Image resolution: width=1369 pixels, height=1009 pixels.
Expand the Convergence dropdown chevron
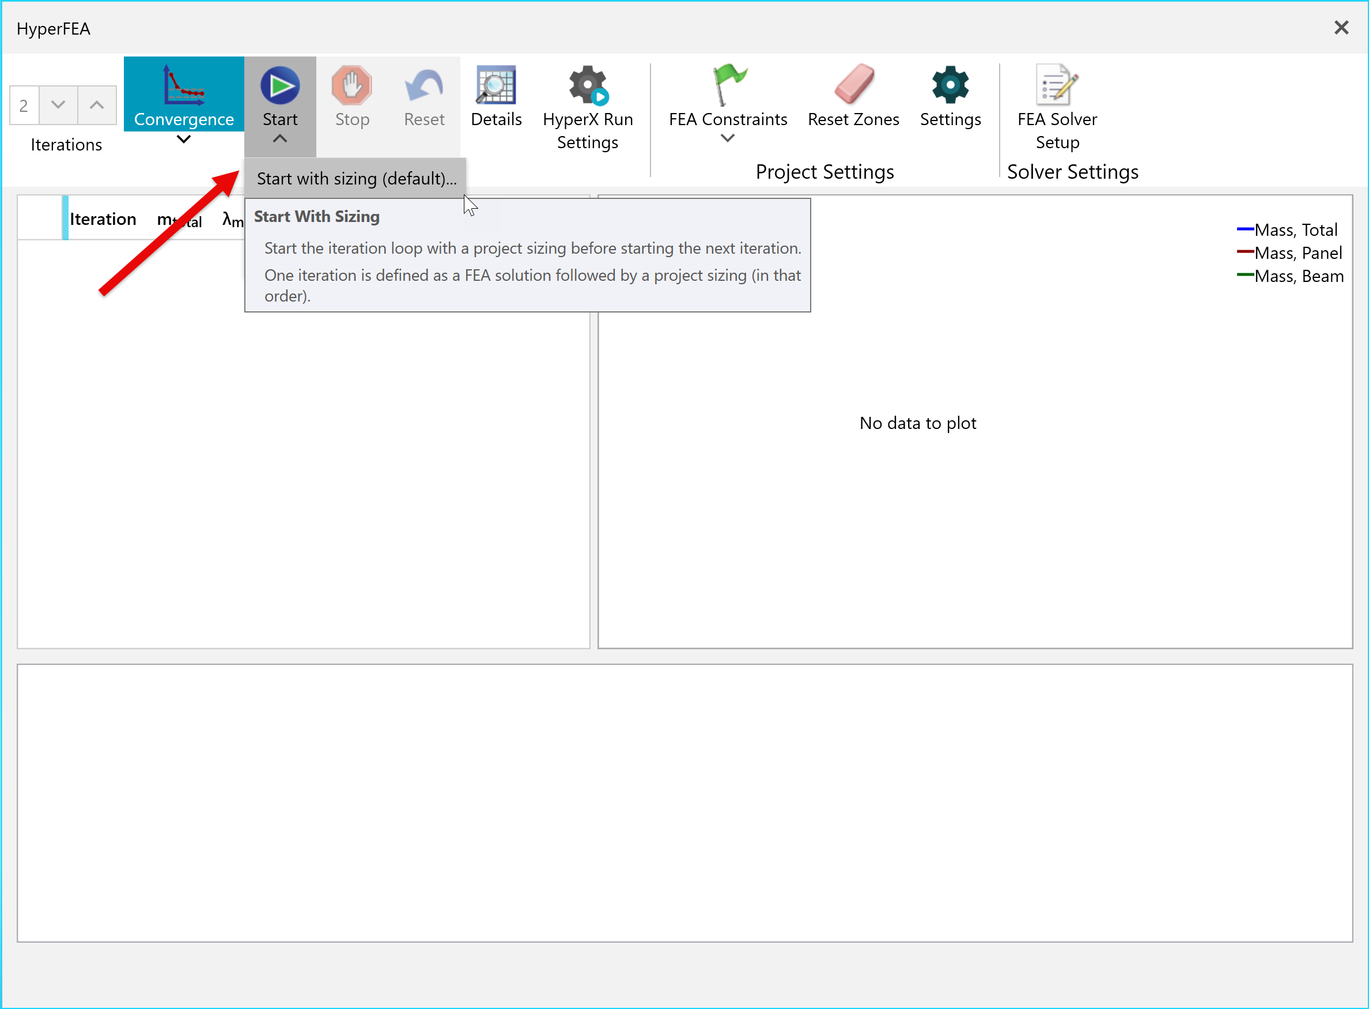tap(184, 140)
